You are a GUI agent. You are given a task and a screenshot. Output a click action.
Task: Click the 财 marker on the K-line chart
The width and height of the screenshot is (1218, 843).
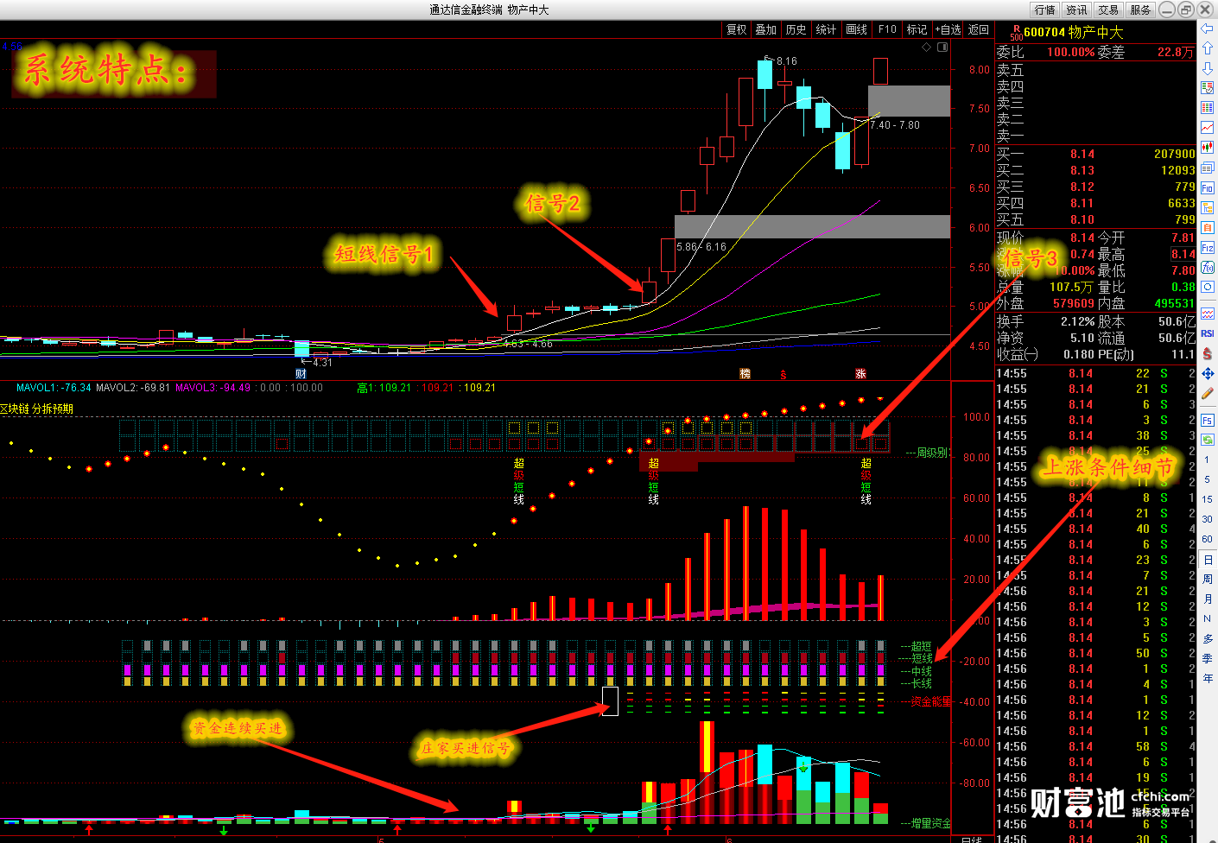click(x=301, y=373)
